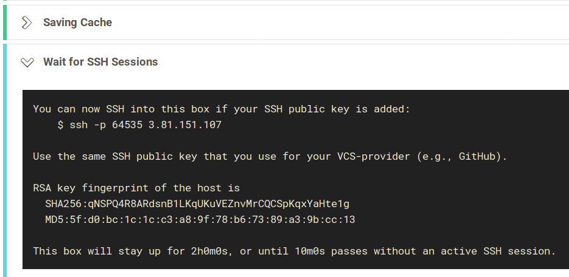The height and width of the screenshot is (277, 569).
Task: Click the green status bar beside Saving Cache
Action: 5,22
